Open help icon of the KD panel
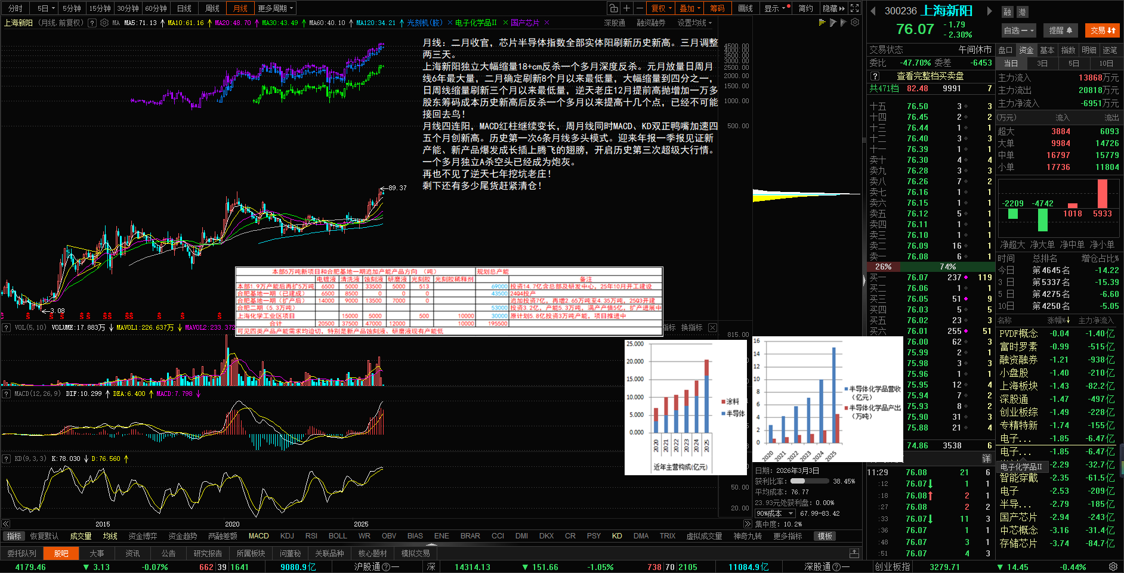1124x573 pixels. click(7, 459)
